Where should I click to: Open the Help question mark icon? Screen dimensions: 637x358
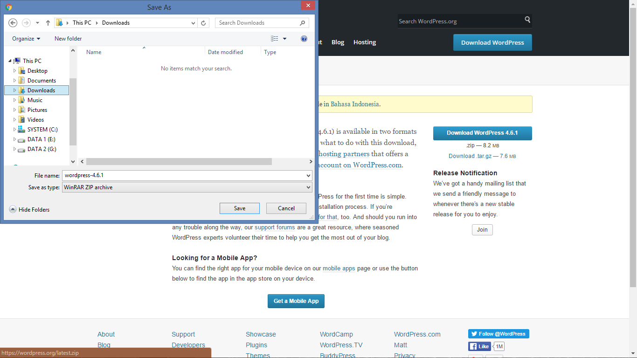(304, 39)
